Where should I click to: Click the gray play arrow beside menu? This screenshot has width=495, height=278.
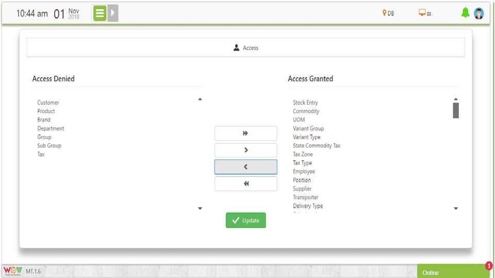(x=113, y=13)
